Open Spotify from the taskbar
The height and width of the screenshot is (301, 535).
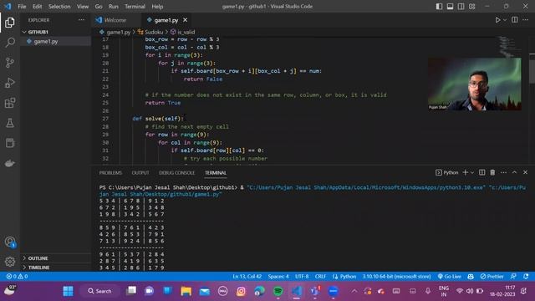pyautogui.click(x=278, y=291)
